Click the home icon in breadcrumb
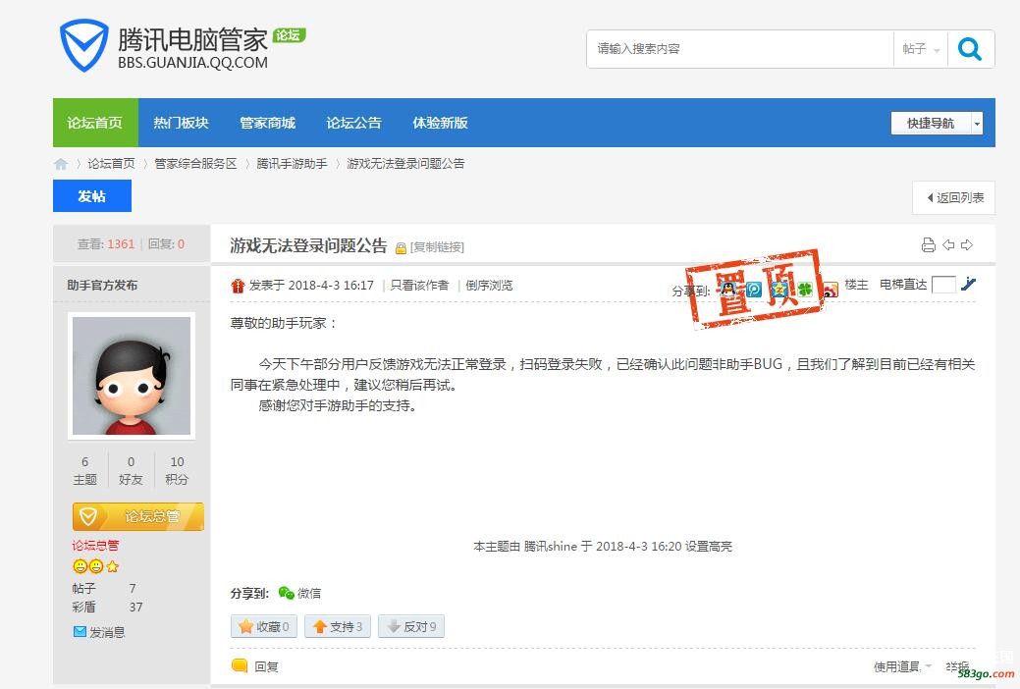Image resolution: width=1020 pixels, height=689 pixels. pyautogui.click(x=61, y=164)
